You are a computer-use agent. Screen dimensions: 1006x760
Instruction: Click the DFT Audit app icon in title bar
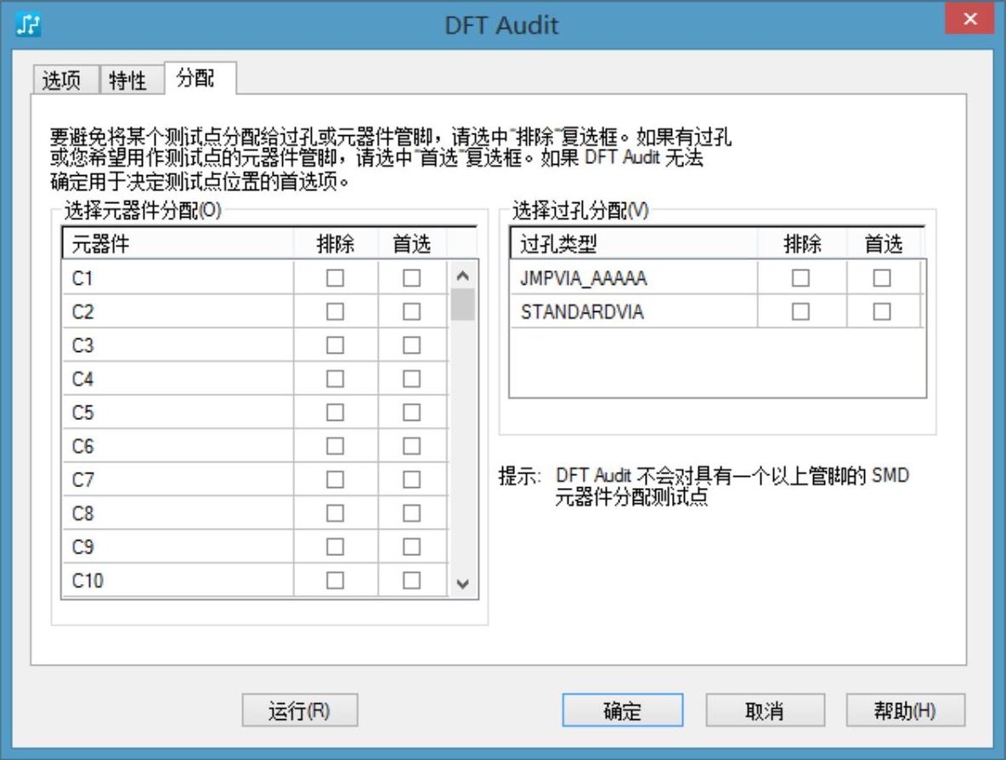[x=29, y=25]
